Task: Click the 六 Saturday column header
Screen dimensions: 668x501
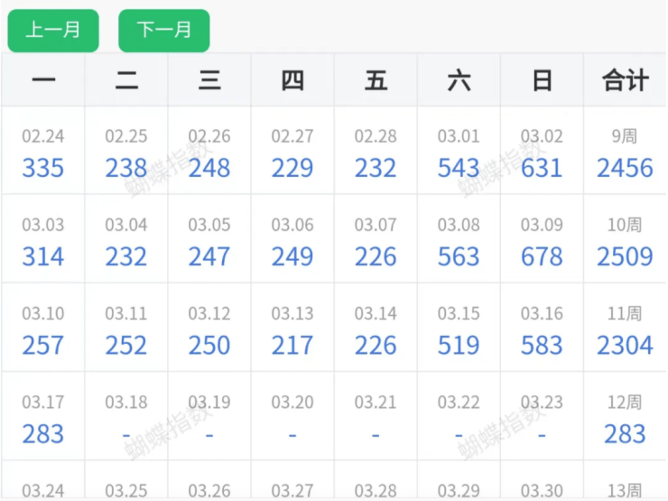Action: [459, 80]
